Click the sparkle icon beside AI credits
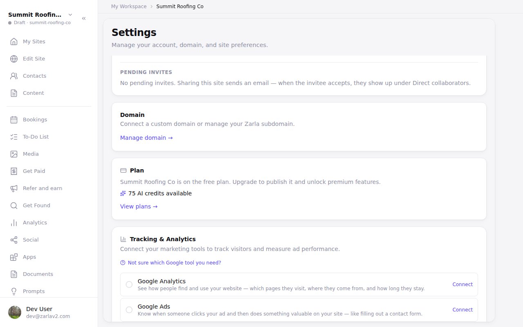523x327 pixels. tap(123, 193)
